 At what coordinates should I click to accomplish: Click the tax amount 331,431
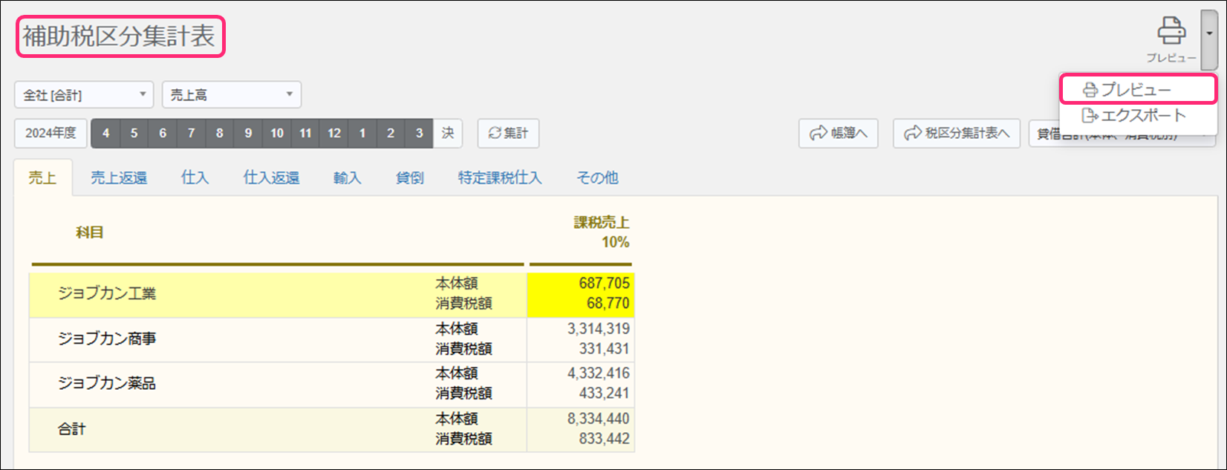tap(604, 348)
